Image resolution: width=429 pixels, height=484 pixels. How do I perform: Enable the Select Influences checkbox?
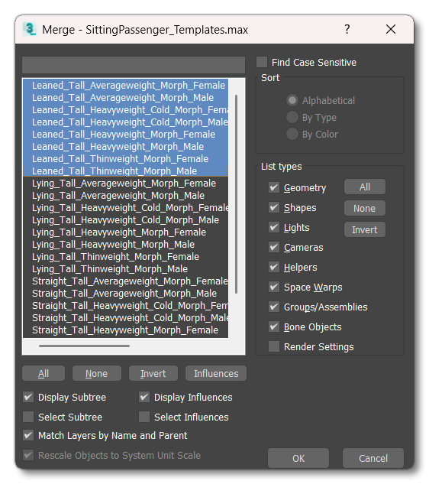pyautogui.click(x=144, y=417)
